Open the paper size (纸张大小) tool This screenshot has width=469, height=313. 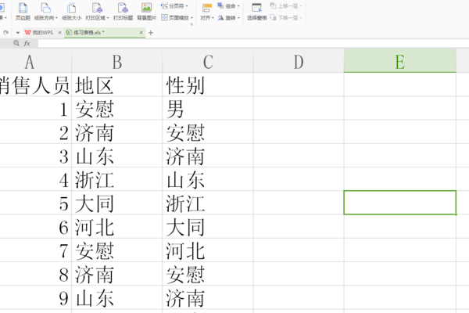click(71, 12)
